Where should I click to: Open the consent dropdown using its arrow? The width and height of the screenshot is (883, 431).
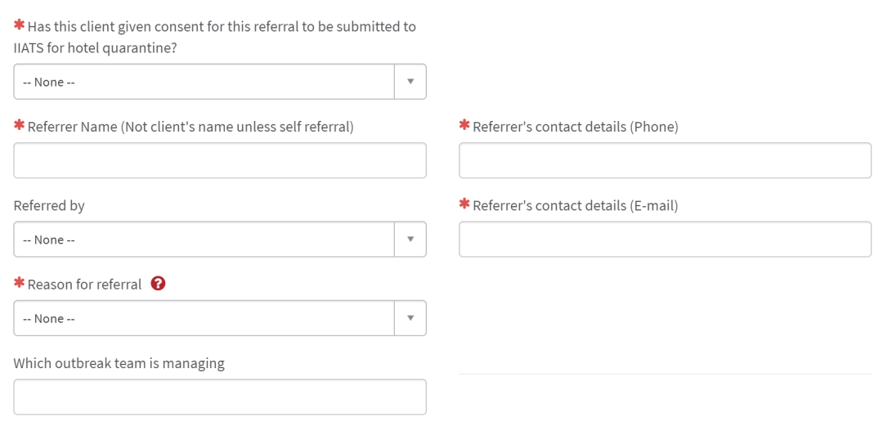click(410, 82)
